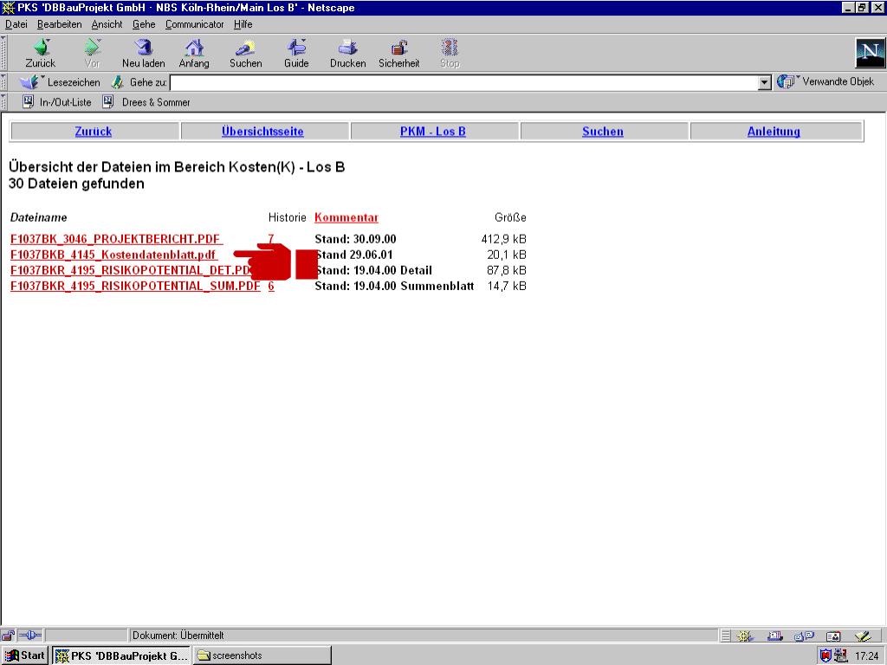Open Verwandte Objekte button

(x=826, y=81)
